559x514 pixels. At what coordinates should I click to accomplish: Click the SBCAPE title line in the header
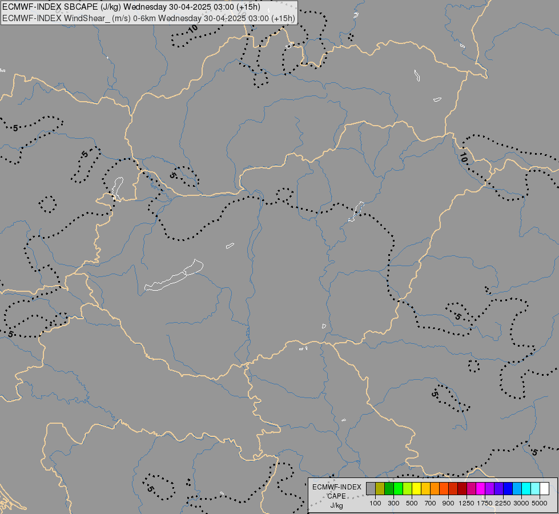point(131,7)
